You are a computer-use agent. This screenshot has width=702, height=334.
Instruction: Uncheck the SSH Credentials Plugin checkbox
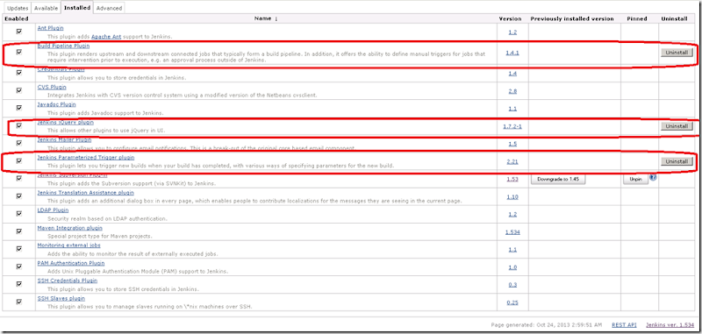point(18,284)
